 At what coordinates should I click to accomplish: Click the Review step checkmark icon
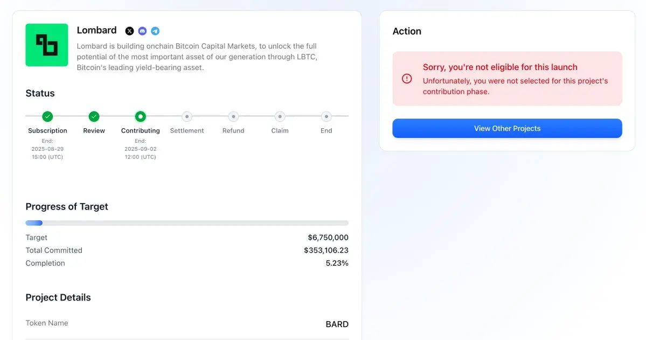94,116
